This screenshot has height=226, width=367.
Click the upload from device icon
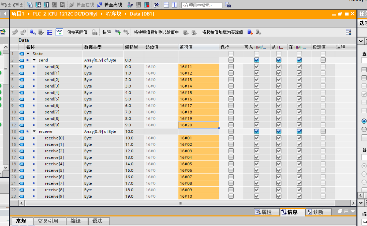pyautogui.click(x=46, y=5)
